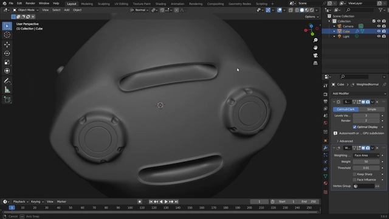
Task: Select the Scale tool
Action: [x=7, y=62]
